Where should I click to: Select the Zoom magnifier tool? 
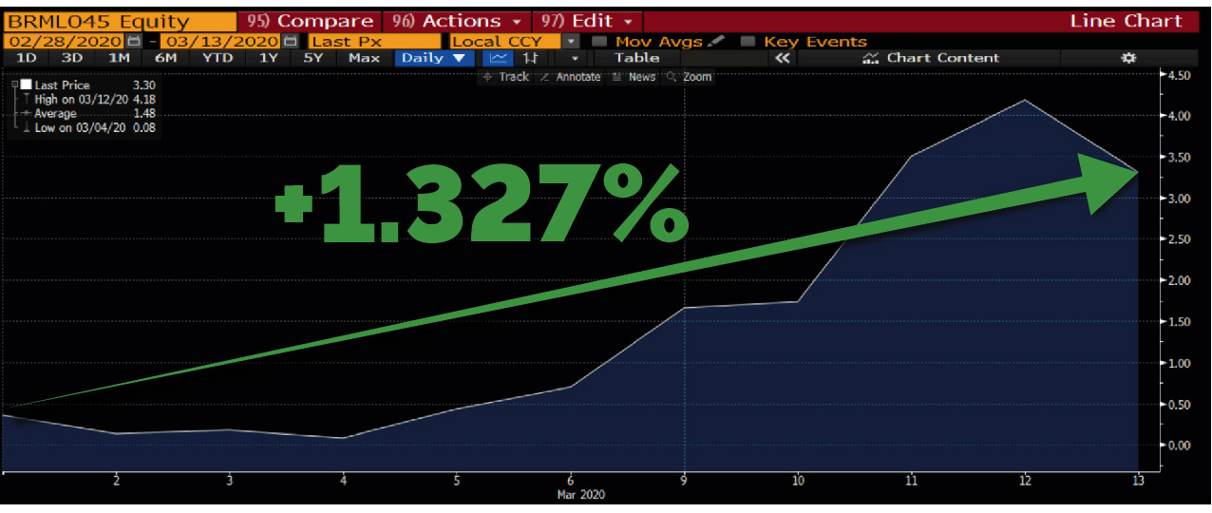pos(689,77)
